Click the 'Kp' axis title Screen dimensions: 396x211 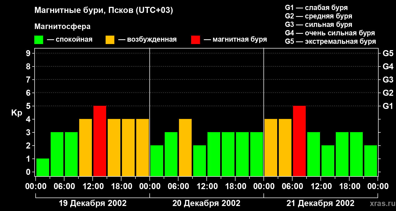tap(17, 113)
